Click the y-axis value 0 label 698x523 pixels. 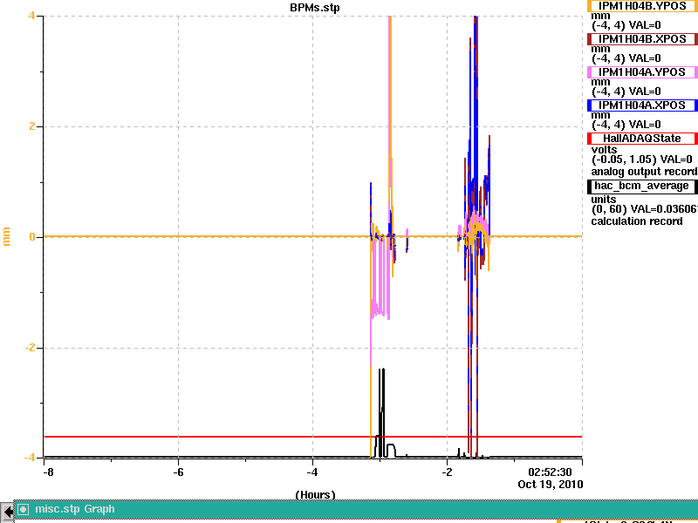[x=32, y=237]
